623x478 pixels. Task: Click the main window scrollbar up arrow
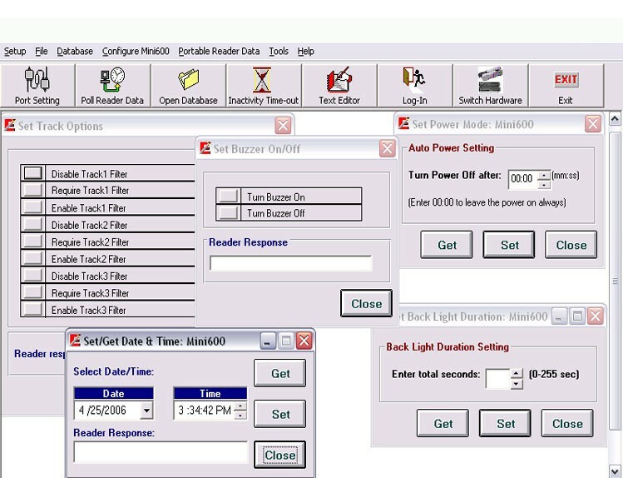(x=615, y=118)
